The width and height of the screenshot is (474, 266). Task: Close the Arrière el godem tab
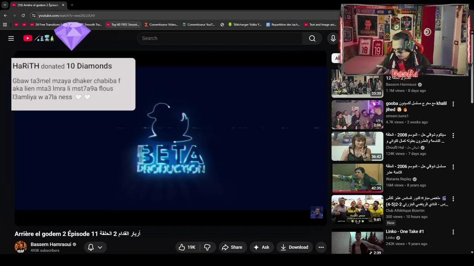[x=63, y=5]
